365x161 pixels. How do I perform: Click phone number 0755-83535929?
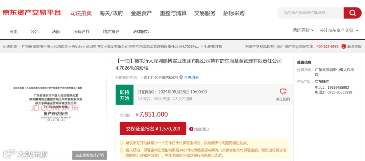340,92
